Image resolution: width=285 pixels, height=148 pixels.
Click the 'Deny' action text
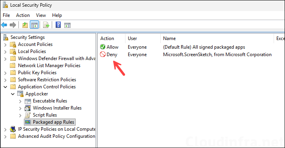click(112, 55)
